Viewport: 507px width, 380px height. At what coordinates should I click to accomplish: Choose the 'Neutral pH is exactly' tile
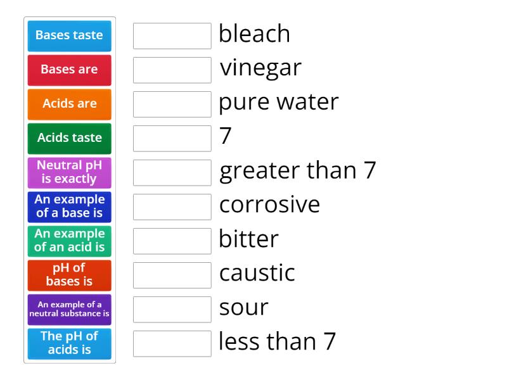coord(69,172)
